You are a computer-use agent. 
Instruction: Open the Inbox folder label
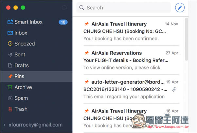pyautogui.click(x=21, y=33)
